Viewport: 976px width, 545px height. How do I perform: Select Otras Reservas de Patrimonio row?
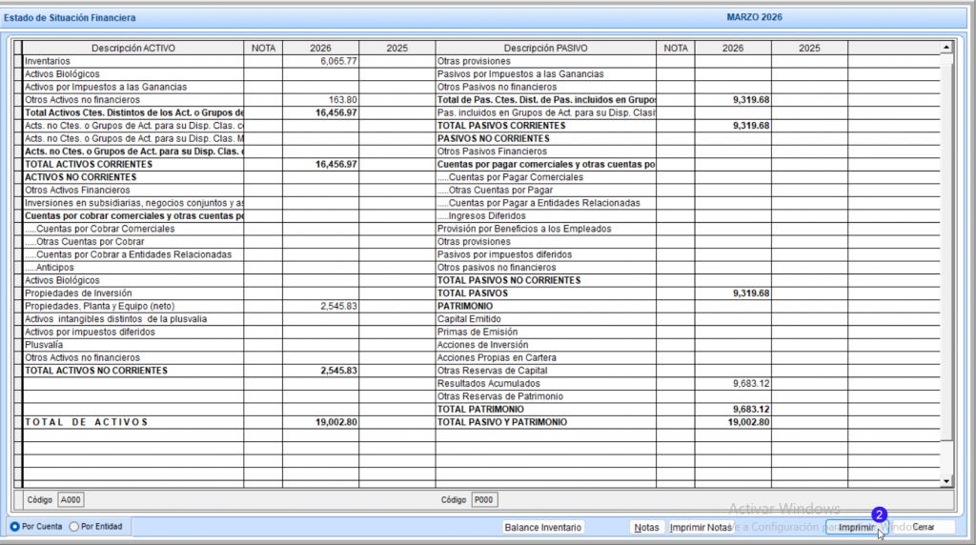[546, 396]
